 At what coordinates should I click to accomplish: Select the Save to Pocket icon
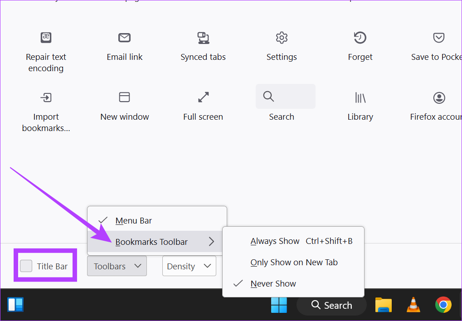438,37
